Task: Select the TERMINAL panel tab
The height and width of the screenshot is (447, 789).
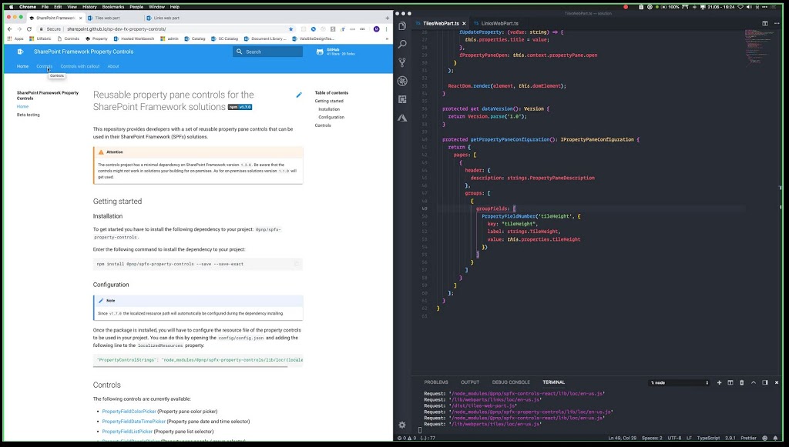Action: (x=553, y=382)
